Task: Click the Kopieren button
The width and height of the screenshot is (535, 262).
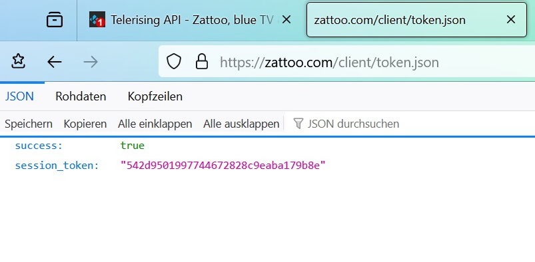Action: click(x=85, y=124)
